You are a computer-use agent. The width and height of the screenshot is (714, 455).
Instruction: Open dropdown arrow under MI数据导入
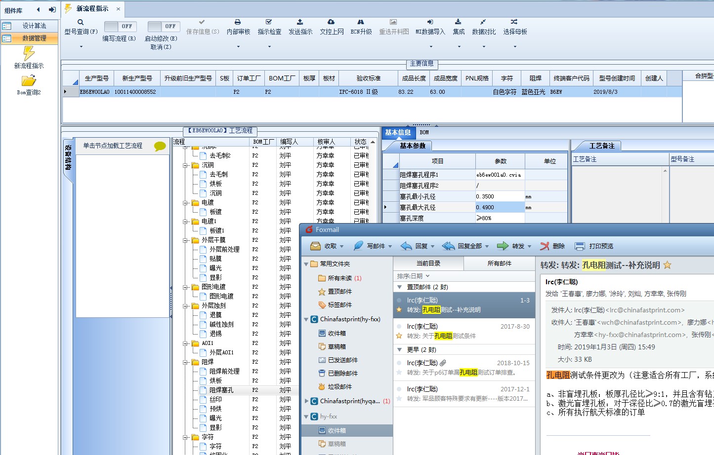click(431, 47)
